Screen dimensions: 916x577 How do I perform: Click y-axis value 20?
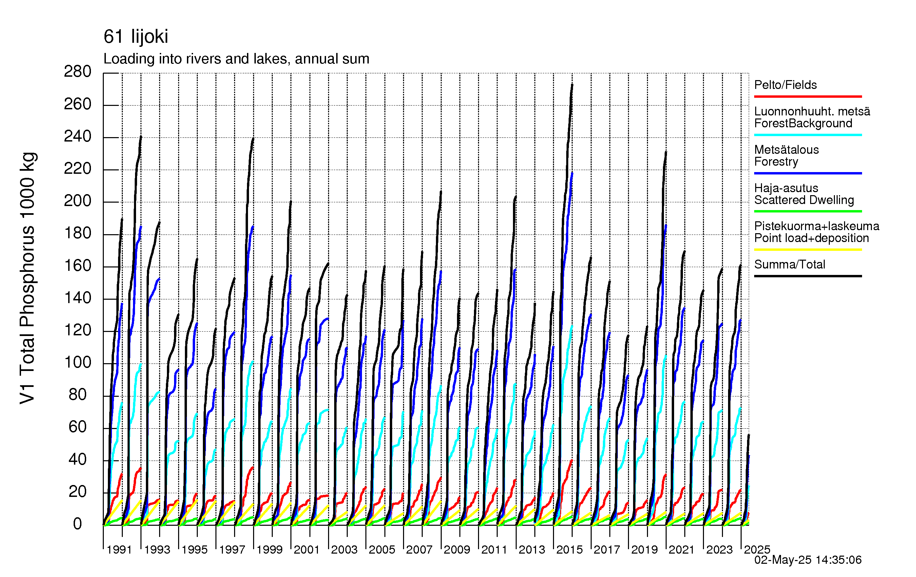(78, 492)
